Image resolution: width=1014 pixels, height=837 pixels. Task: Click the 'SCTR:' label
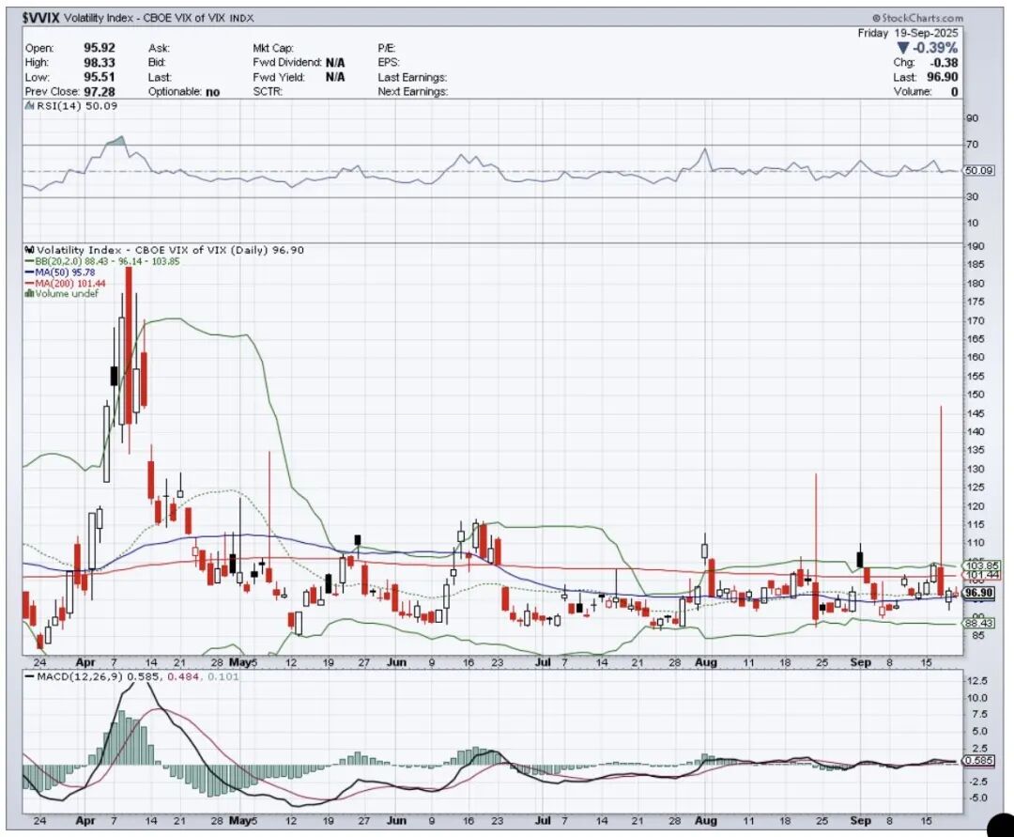[268, 92]
